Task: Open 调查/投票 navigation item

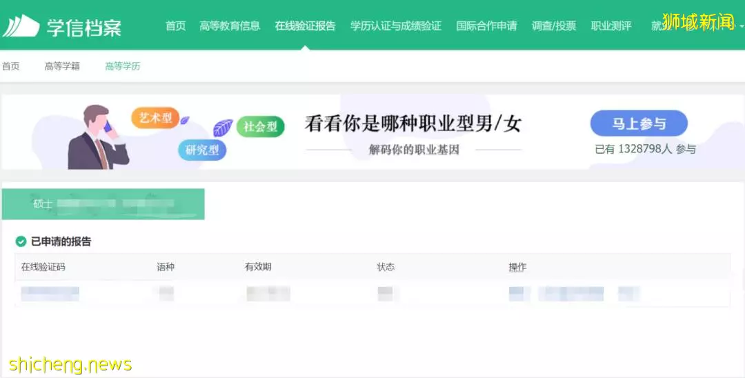Action: tap(554, 26)
